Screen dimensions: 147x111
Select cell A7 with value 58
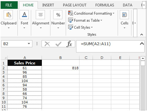[25, 89]
